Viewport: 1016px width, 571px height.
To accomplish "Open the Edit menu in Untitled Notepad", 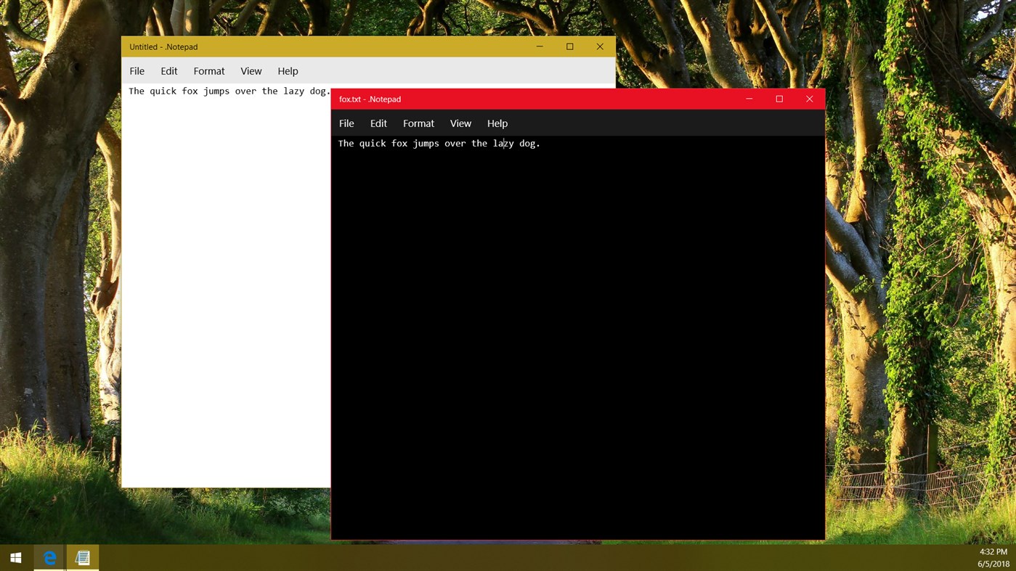I will click(x=168, y=70).
